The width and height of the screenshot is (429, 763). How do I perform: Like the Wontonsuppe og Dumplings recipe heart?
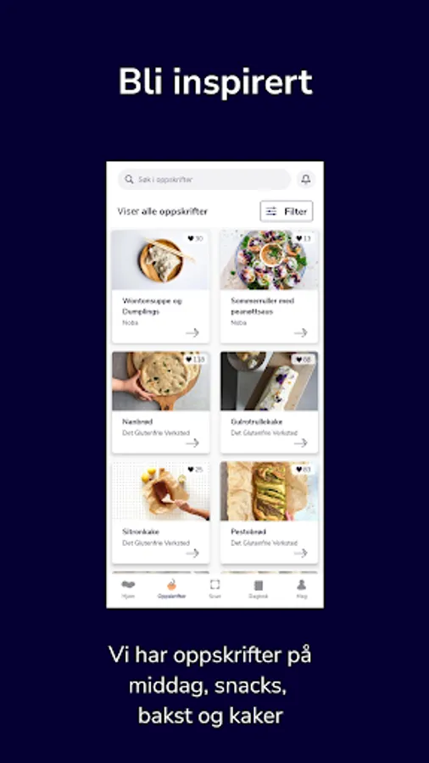(x=190, y=238)
